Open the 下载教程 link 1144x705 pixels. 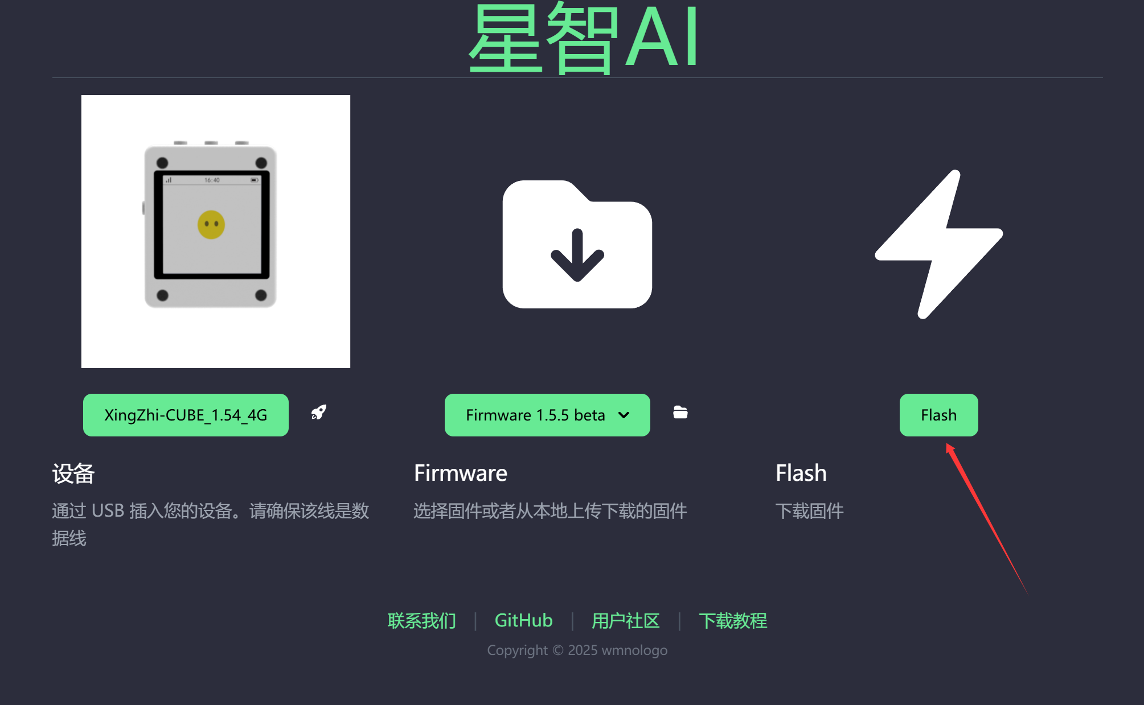click(733, 620)
